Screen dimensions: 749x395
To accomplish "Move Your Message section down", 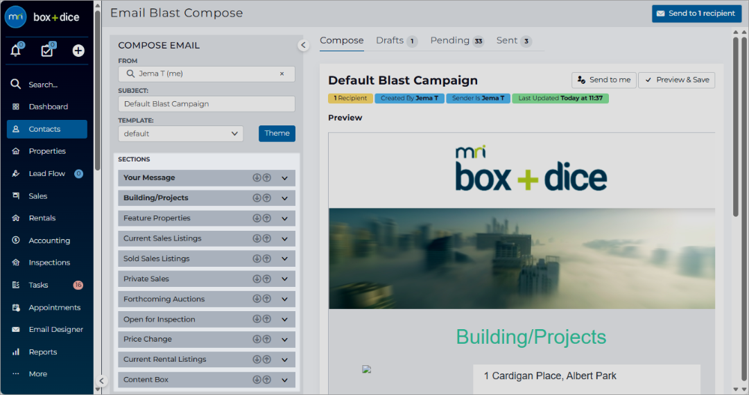I will pos(257,177).
